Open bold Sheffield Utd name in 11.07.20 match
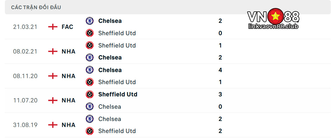 pyautogui.click(x=118, y=94)
